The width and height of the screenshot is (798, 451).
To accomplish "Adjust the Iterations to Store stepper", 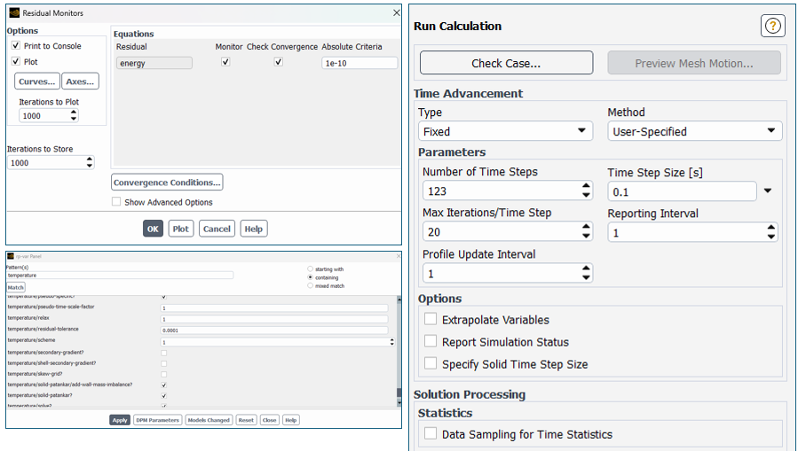I will click(90, 162).
